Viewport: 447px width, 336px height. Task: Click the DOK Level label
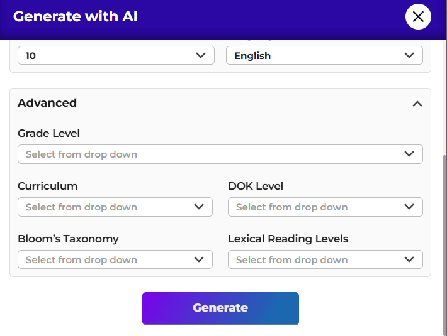point(256,186)
